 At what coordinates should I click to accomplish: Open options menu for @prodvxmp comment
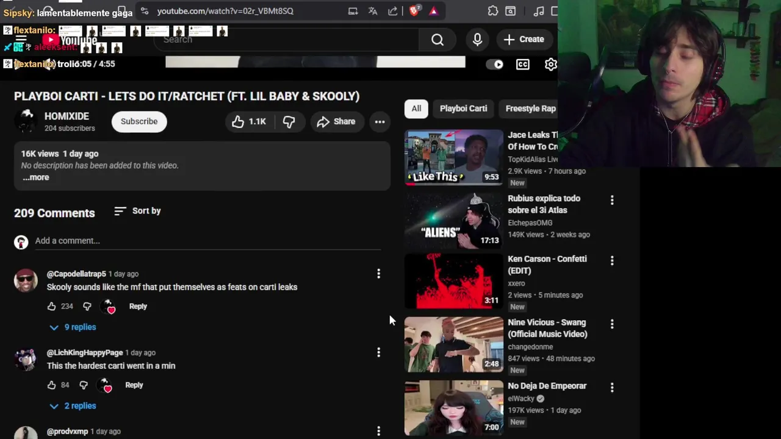[x=378, y=431]
